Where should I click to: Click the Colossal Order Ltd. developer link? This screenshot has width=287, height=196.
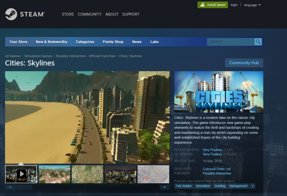click(x=217, y=169)
